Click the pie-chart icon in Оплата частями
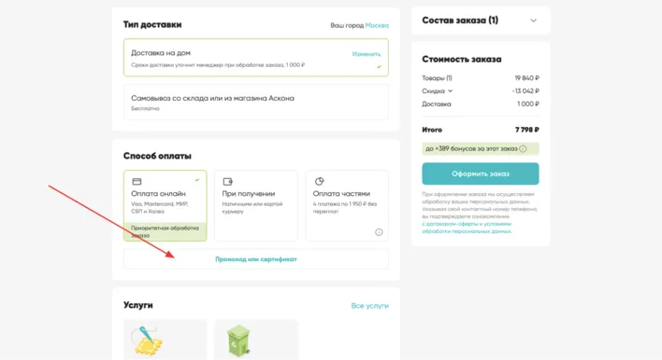Screen dimensions: 662x360 (x=319, y=181)
